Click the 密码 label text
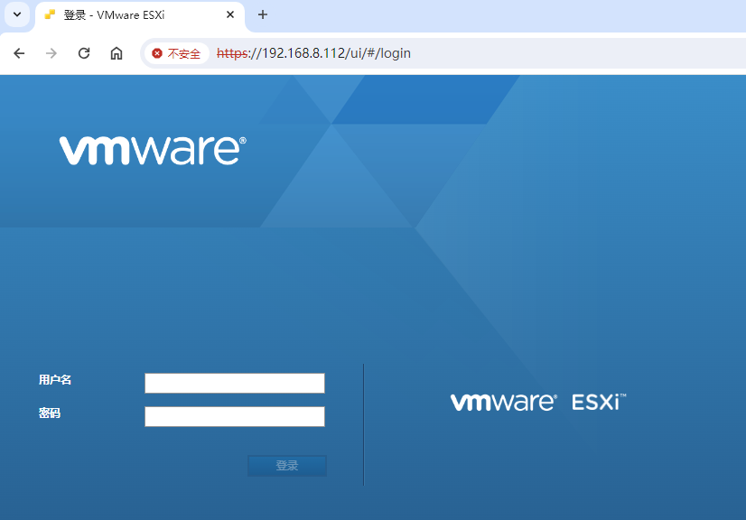This screenshot has width=746, height=520. coord(50,413)
